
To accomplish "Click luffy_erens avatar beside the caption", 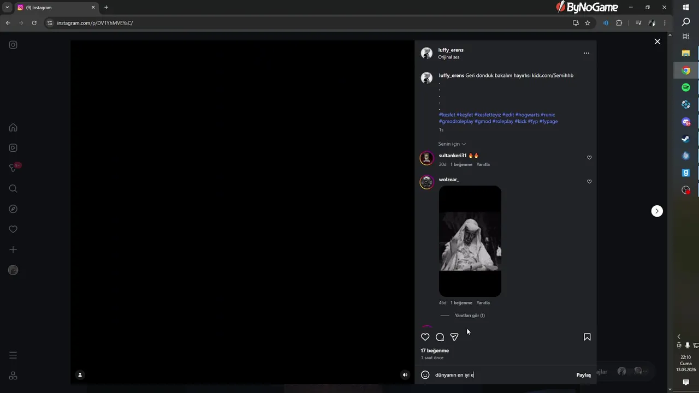I will coord(426,78).
